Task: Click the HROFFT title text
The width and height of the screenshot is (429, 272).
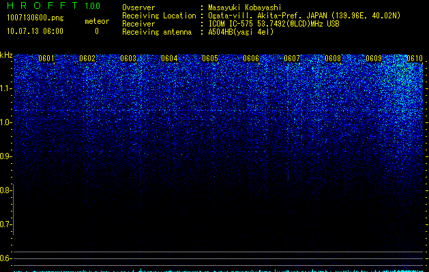Action: point(42,5)
